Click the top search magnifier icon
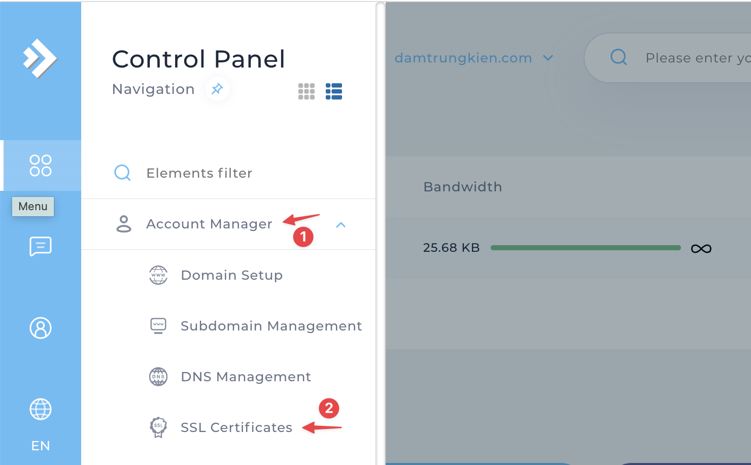This screenshot has width=751, height=465. (619, 57)
